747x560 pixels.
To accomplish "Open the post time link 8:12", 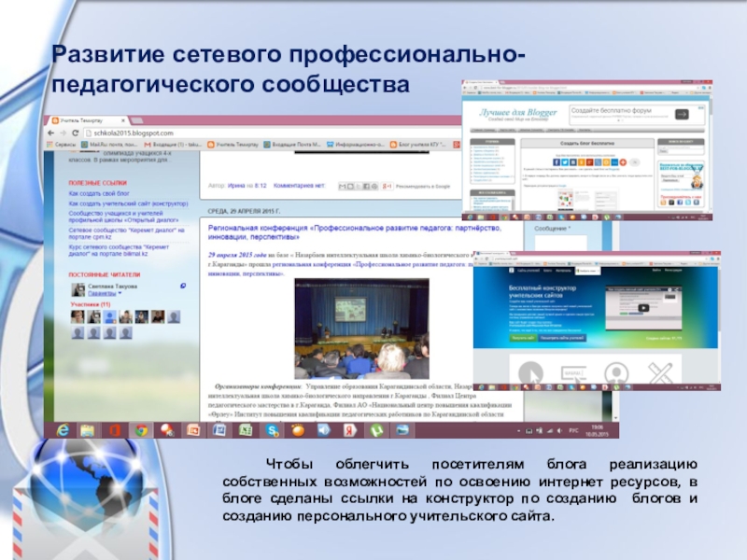I will [x=261, y=186].
